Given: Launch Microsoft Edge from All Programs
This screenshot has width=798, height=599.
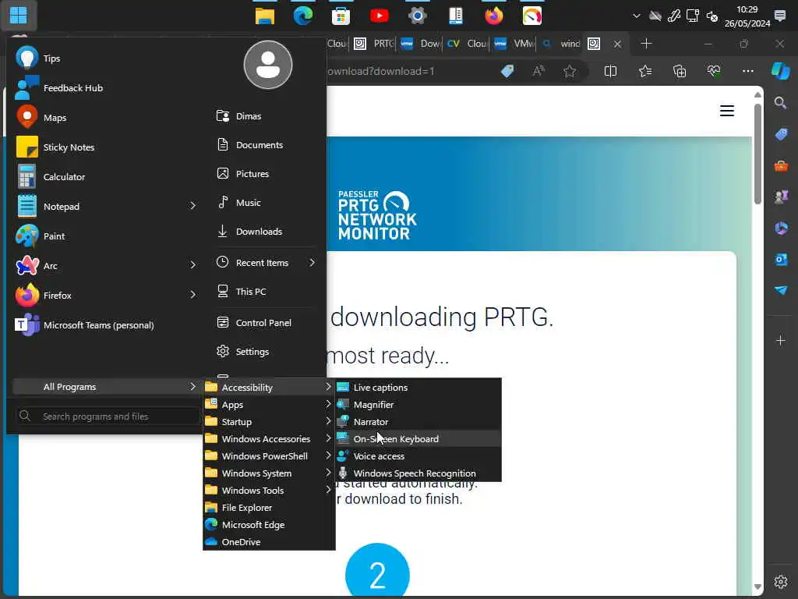Looking at the screenshot, I should pyautogui.click(x=269, y=525).
